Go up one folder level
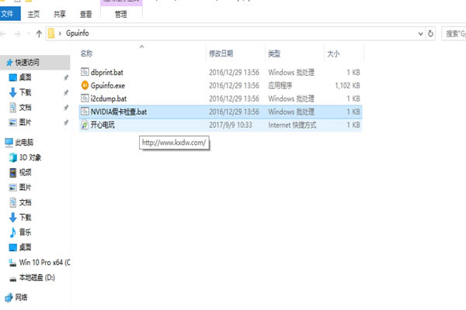 point(39,34)
